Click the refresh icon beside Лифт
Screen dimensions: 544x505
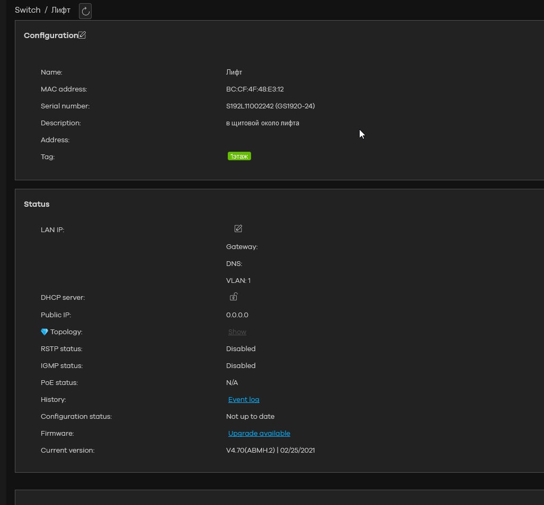point(85,11)
